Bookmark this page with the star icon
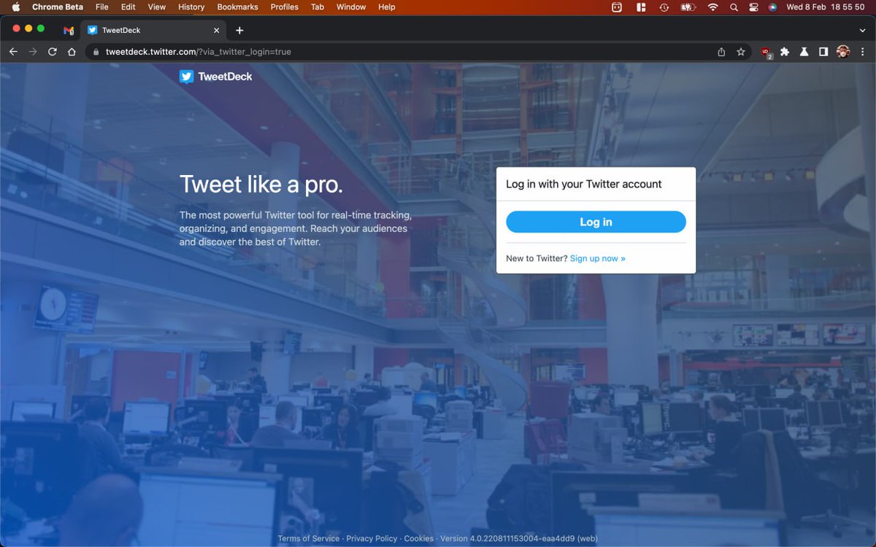Viewport: 876px width, 547px height. (741, 52)
